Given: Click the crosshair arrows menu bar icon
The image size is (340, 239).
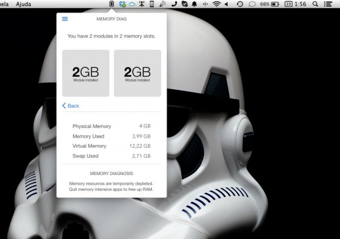Looking at the screenshot, I should (x=205, y=4).
